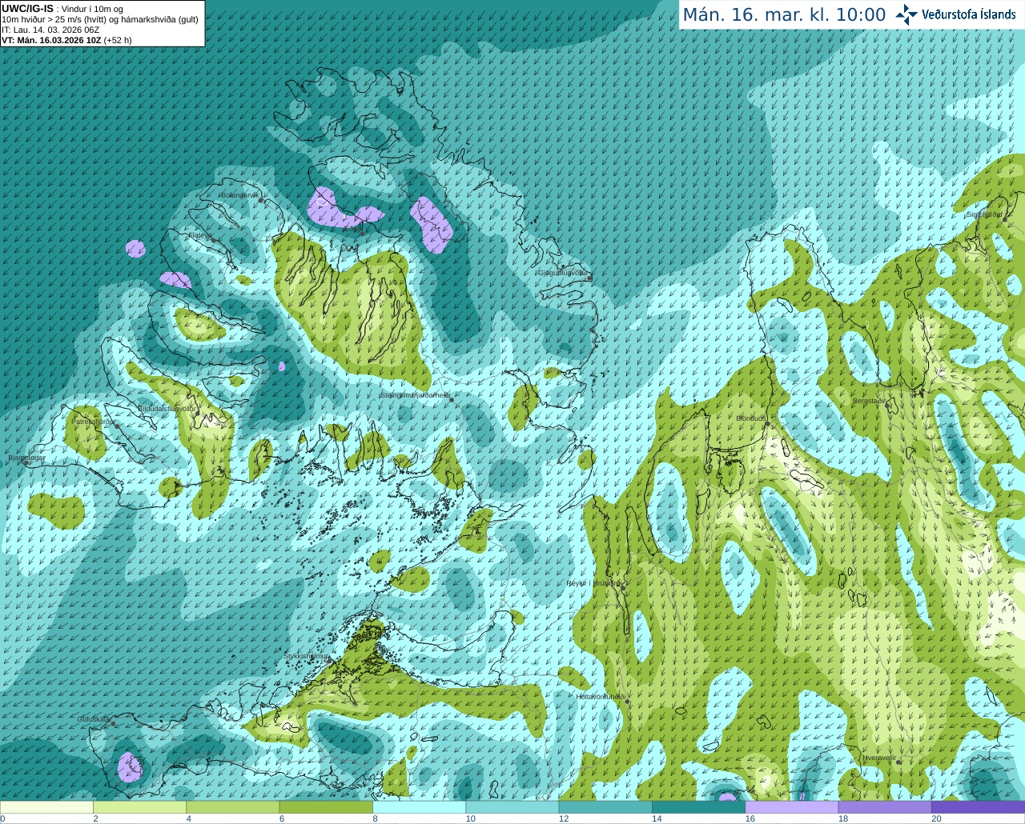Select the 18–20 m/s purple legend swatch
The width and height of the screenshot is (1025, 824).
coord(885,807)
